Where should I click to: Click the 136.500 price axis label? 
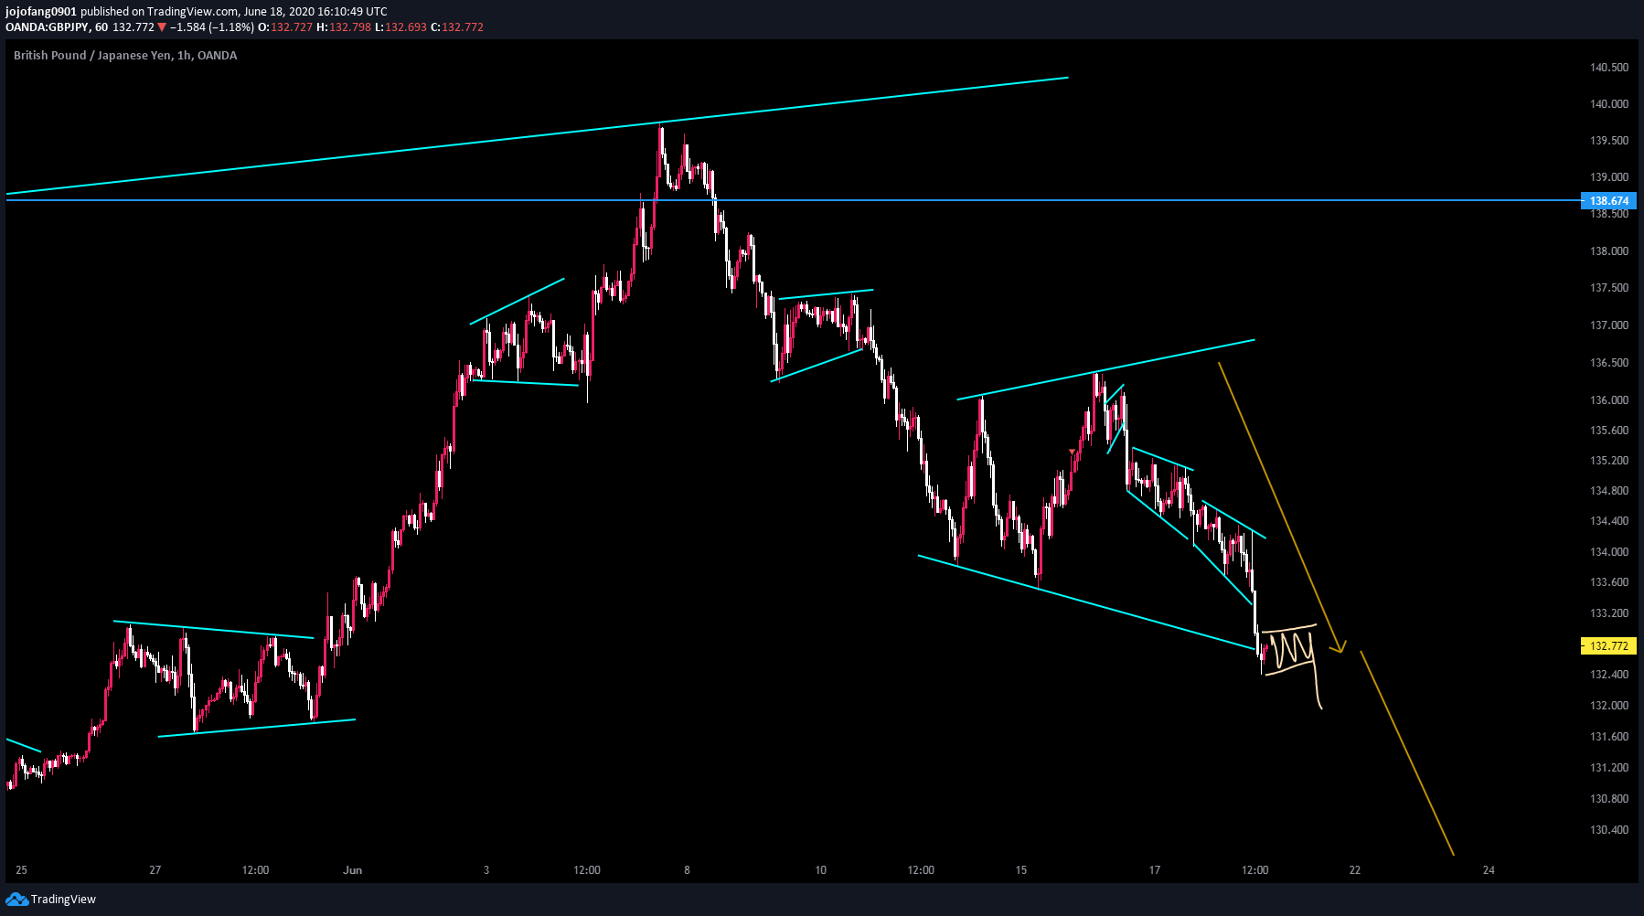tap(1609, 363)
